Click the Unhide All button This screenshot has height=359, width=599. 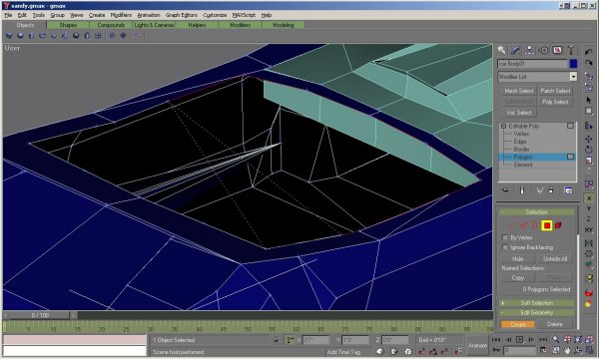pyautogui.click(x=555, y=259)
